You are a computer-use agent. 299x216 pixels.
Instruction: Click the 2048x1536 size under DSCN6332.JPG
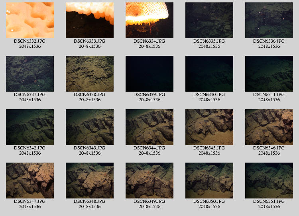click(30, 46)
